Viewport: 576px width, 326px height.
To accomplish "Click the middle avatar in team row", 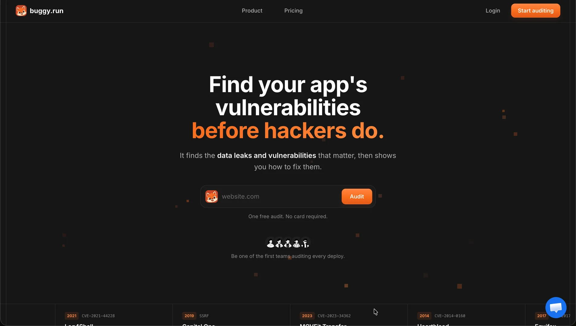I will tap(288, 243).
